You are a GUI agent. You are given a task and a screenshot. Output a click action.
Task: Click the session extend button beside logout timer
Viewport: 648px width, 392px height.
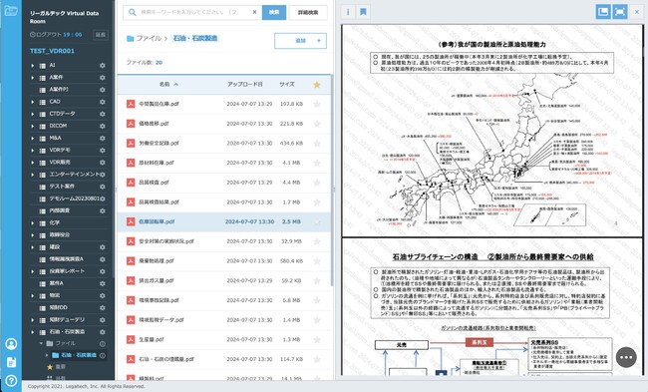(101, 35)
